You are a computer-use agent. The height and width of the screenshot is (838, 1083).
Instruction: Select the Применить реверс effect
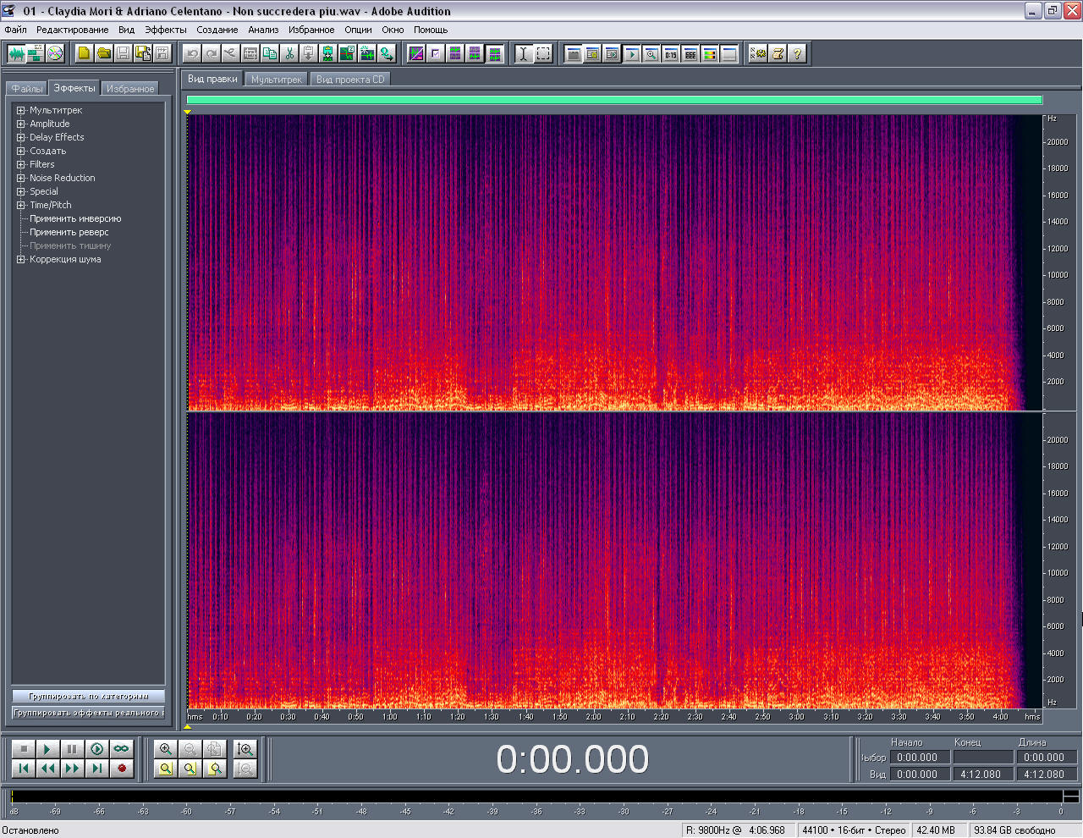69,232
